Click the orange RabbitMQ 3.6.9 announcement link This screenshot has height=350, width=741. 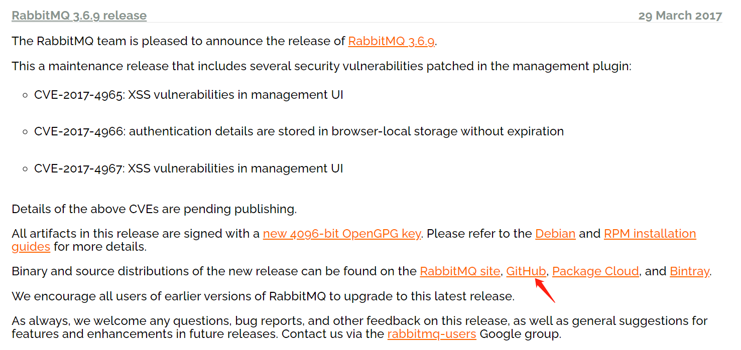tap(391, 41)
